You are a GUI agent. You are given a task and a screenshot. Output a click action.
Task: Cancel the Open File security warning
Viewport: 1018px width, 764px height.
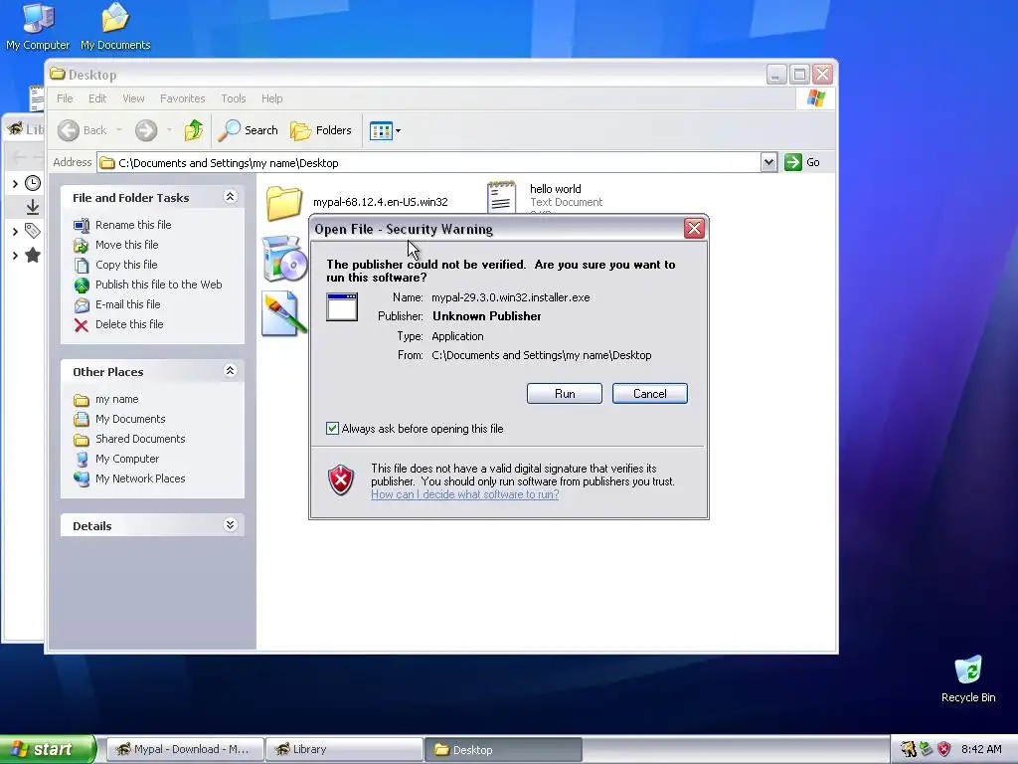649,394
